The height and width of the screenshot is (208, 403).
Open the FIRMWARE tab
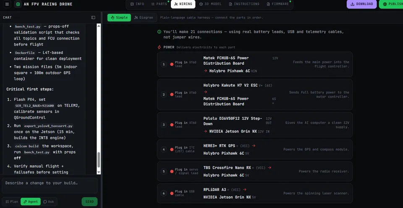point(278,4)
